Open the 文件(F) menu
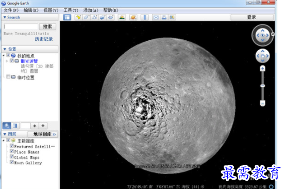This screenshot has width=285, height=189. pos(11,10)
